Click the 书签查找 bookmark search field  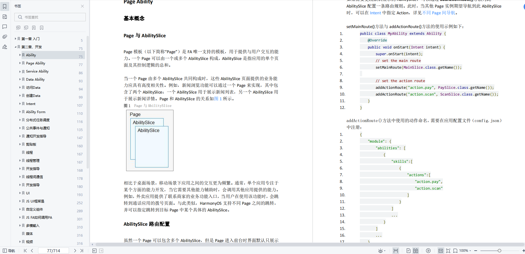pos(50,17)
